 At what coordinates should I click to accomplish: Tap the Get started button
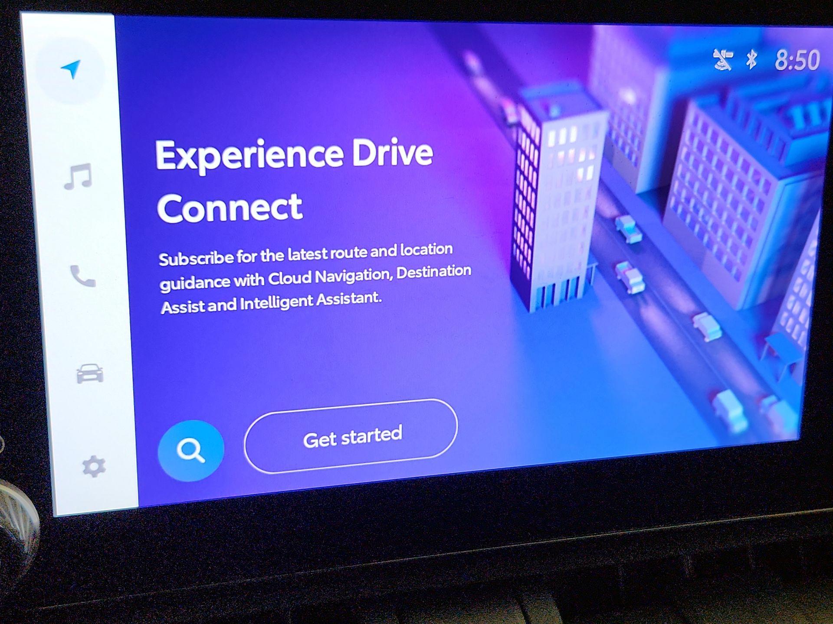tap(351, 436)
